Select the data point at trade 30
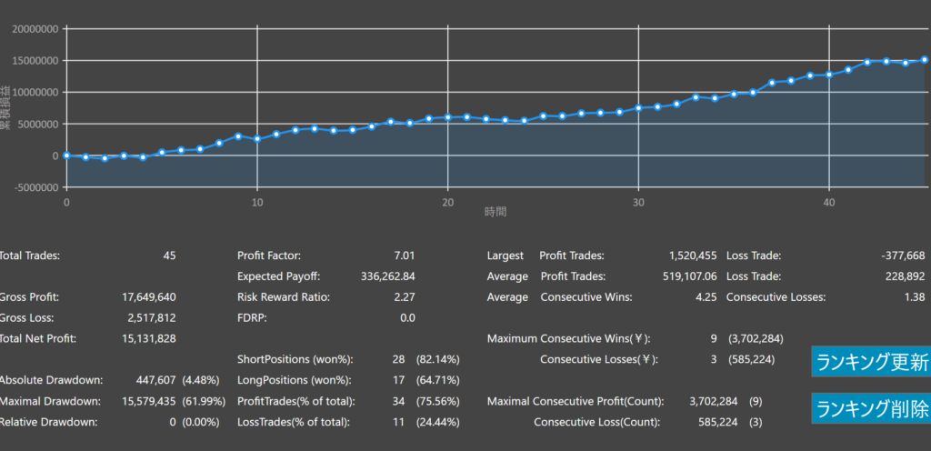The height and width of the screenshot is (451, 931). [x=639, y=108]
